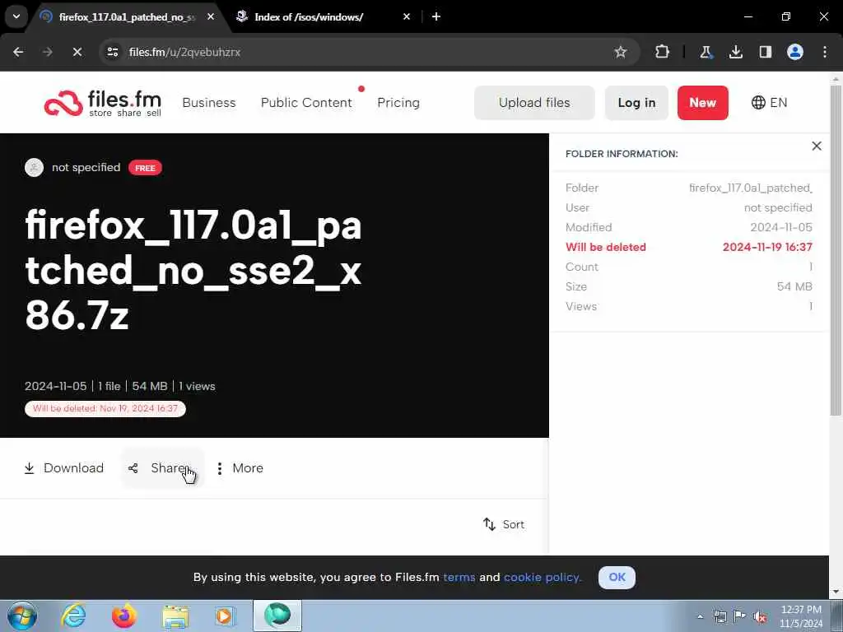Viewport: 843px width, 632px height.
Task: Show browser downloads
Action: pyautogui.click(x=735, y=52)
